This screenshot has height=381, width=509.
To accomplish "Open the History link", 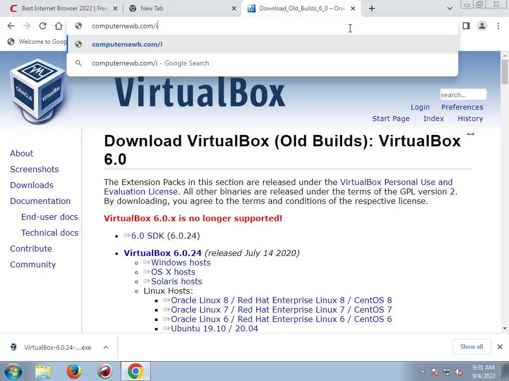I will pyautogui.click(x=470, y=119).
